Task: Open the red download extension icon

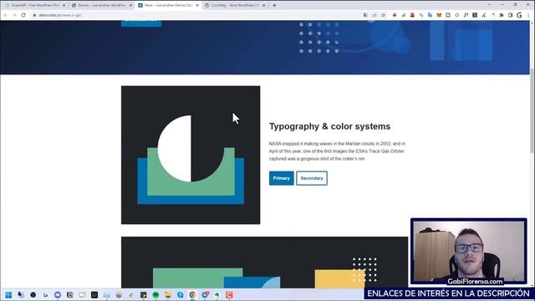Action: point(395,15)
